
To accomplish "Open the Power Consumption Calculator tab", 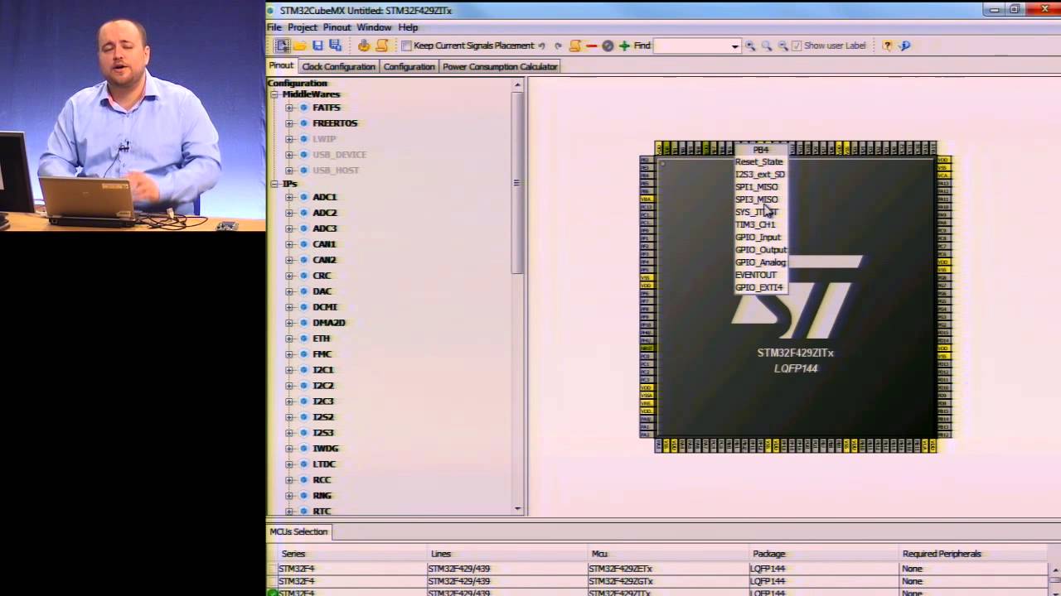I will coord(500,66).
